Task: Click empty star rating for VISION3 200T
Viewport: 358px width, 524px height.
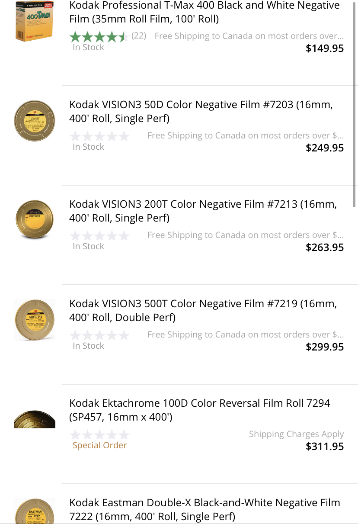Action: (99, 236)
